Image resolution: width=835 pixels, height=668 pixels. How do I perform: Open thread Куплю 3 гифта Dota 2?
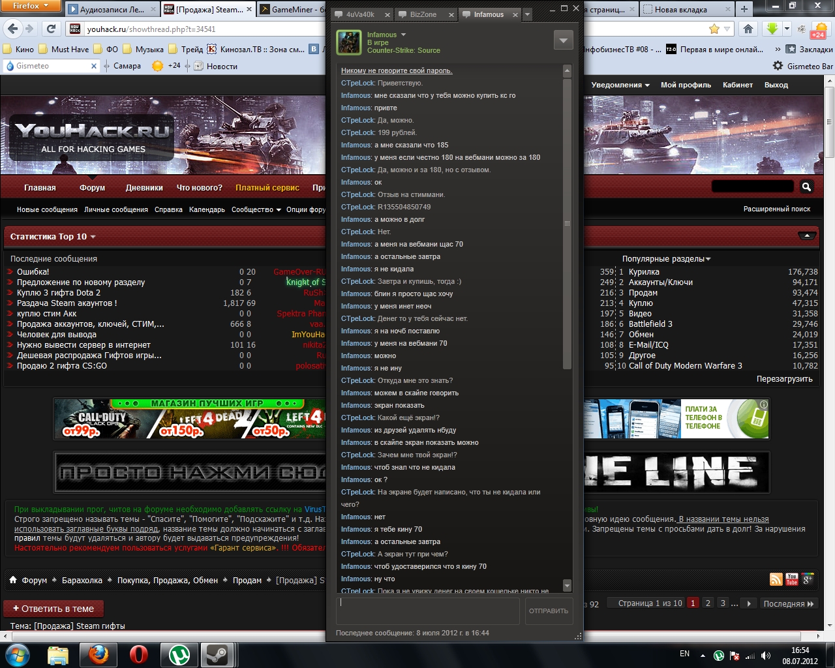pyautogui.click(x=59, y=293)
